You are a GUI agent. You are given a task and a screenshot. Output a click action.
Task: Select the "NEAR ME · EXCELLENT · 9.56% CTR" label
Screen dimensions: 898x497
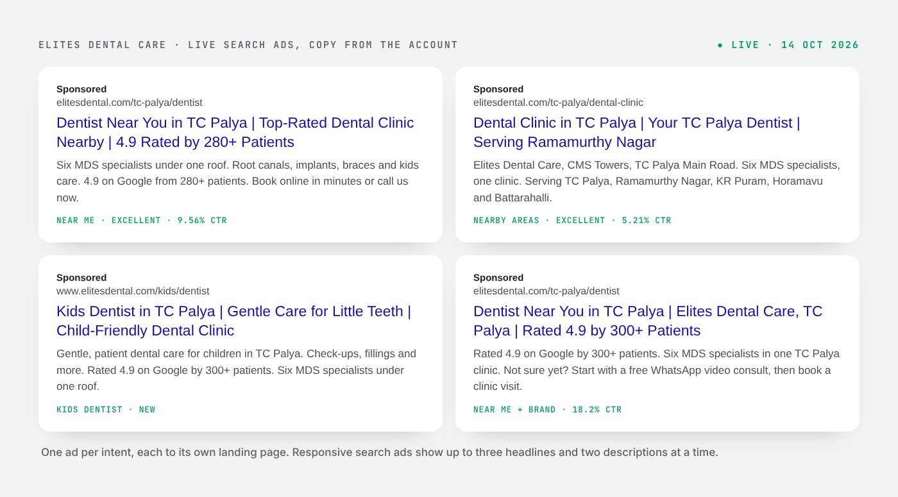pos(142,221)
